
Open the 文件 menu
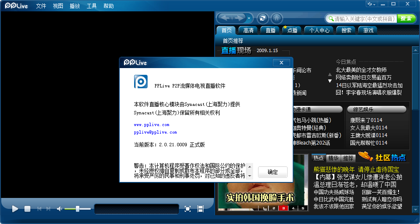[x=41, y=6]
